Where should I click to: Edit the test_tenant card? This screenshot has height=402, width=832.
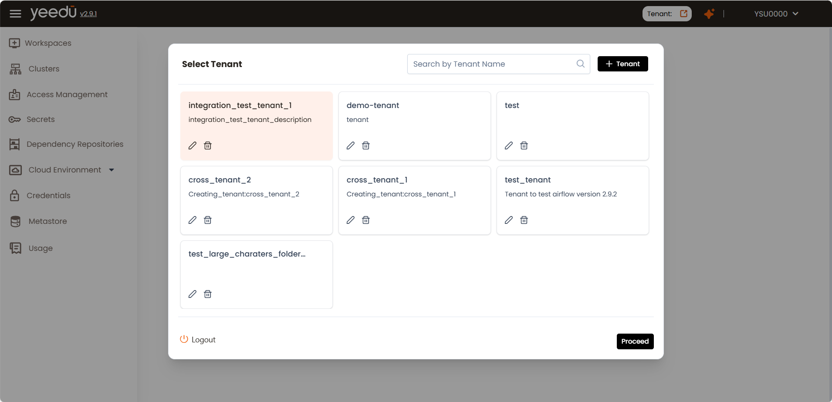pos(509,220)
